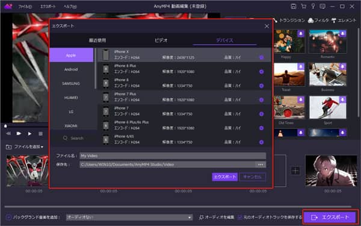Select the Sport theme thumbnail
The image size is (361, 226).
pyautogui.click(x=328, y=107)
